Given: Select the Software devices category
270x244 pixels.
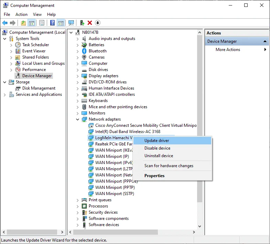Looking at the screenshot, I should pos(104,225).
